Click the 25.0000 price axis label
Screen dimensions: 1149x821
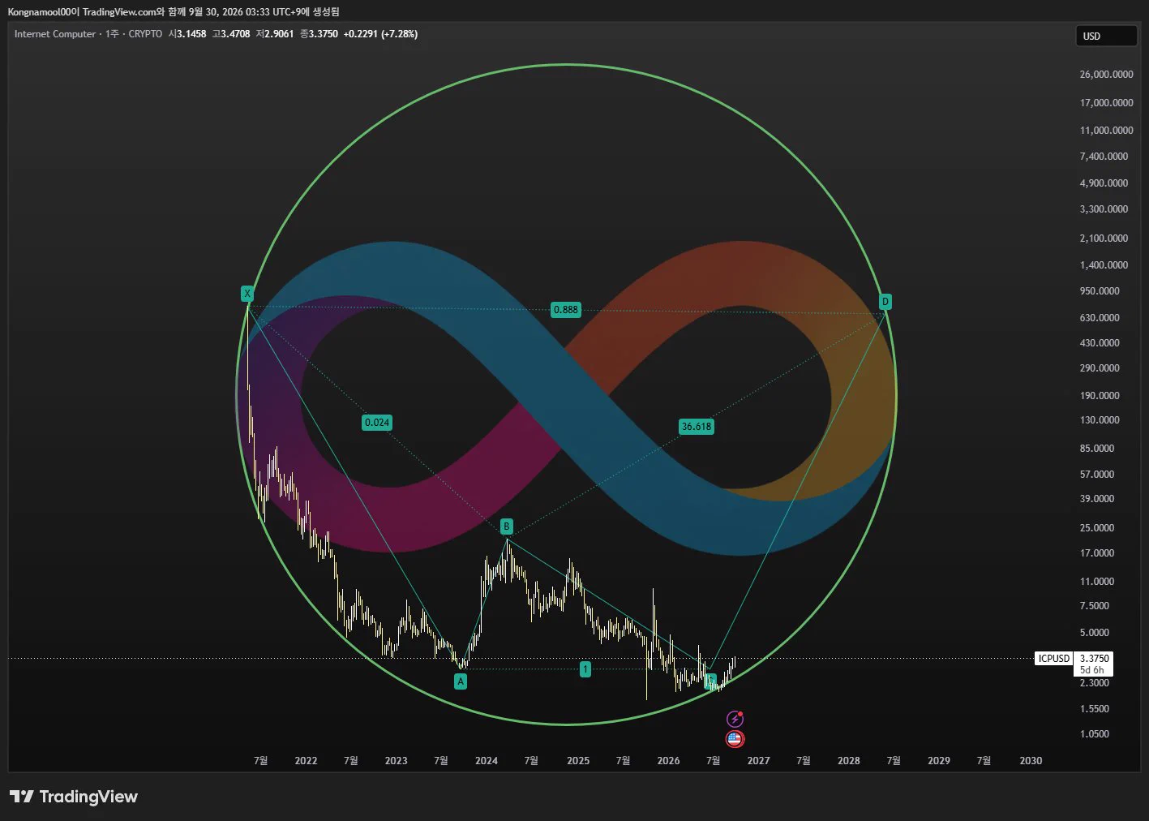coord(1097,528)
